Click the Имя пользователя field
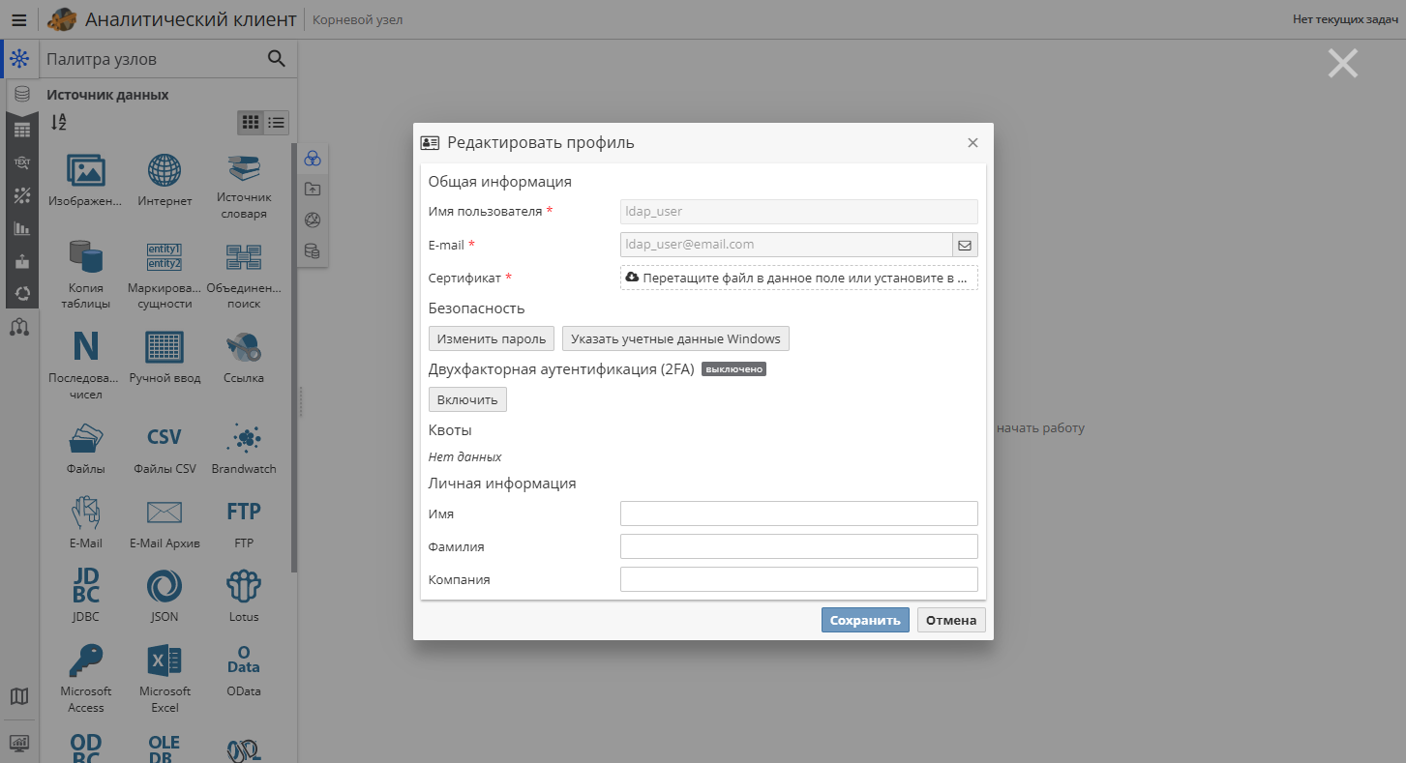This screenshot has height=763, width=1406. click(x=798, y=212)
